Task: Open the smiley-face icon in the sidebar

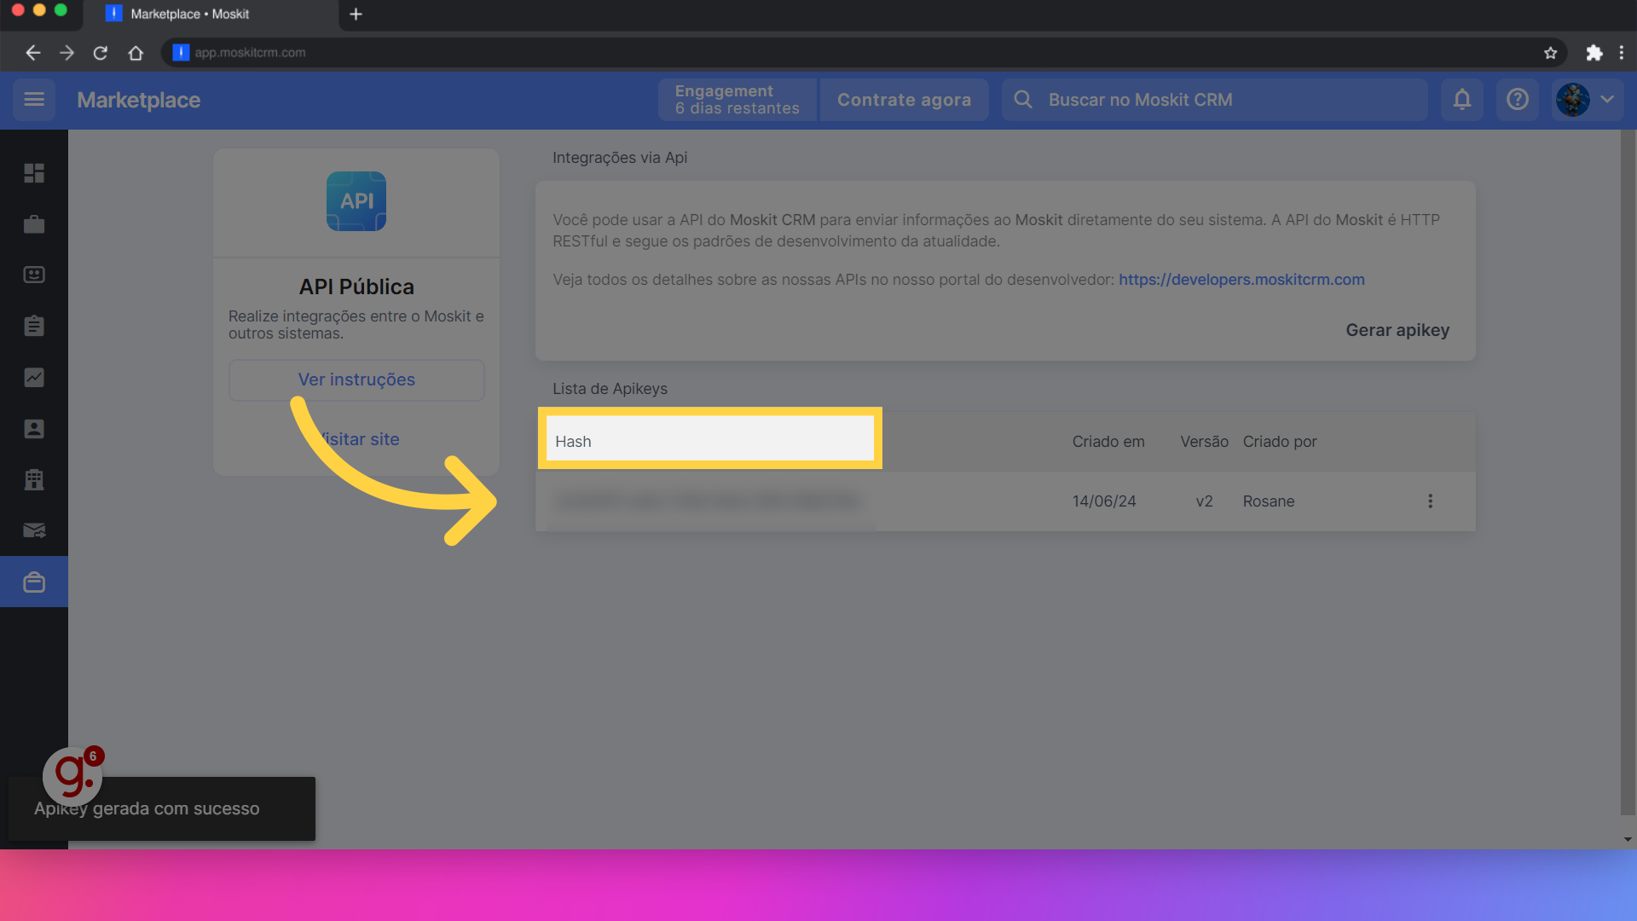Action: (x=34, y=275)
